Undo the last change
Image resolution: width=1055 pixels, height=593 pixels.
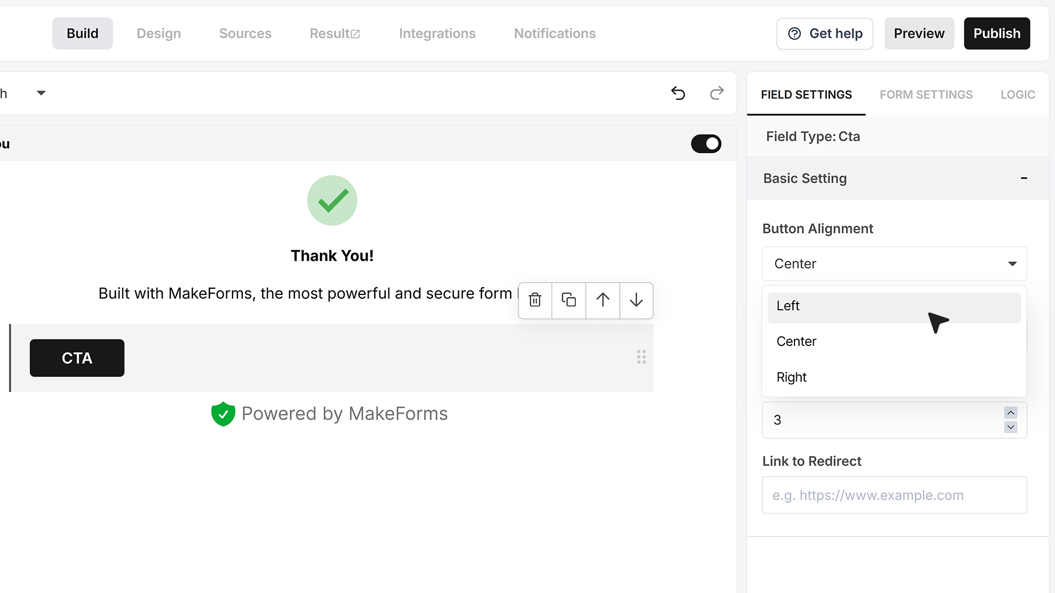(x=678, y=93)
